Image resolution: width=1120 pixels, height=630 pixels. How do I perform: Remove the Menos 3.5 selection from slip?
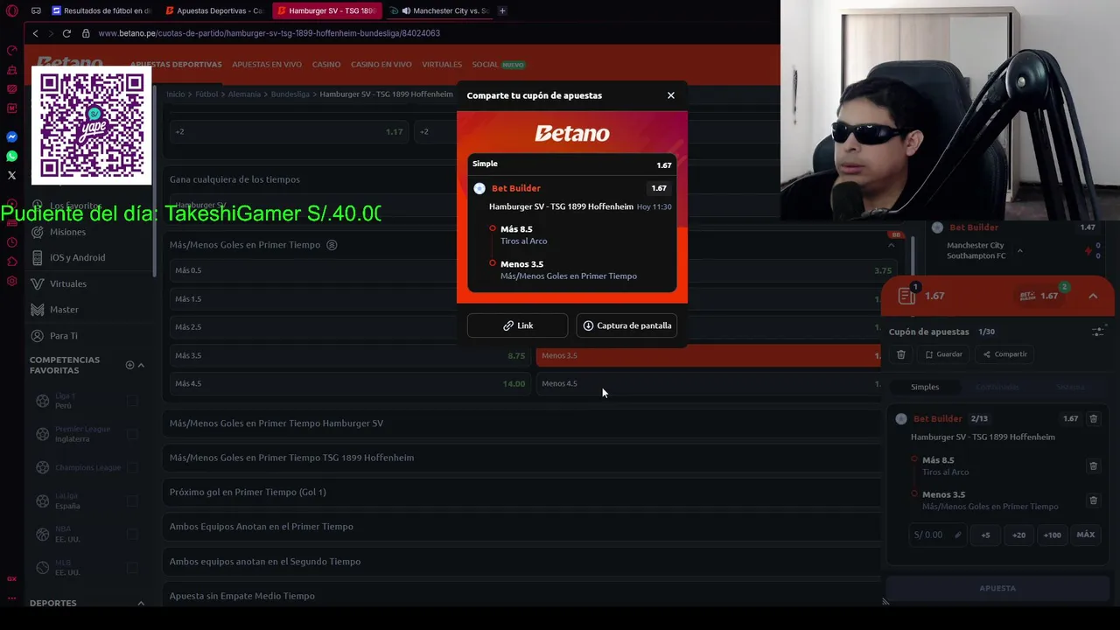tap(1093, 500)
